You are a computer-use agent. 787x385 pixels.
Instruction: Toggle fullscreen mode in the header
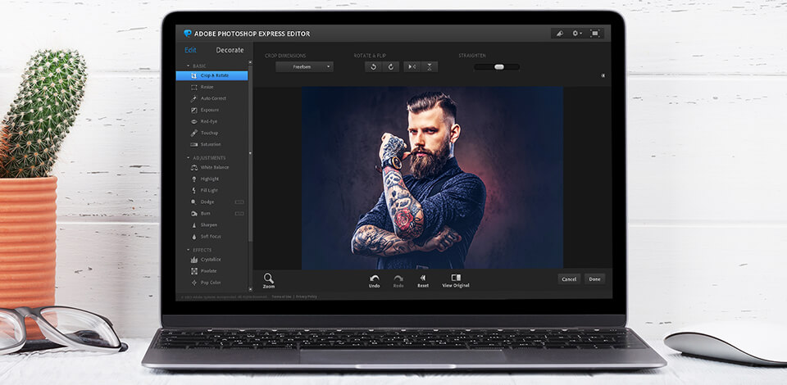(x=595, y=34)
